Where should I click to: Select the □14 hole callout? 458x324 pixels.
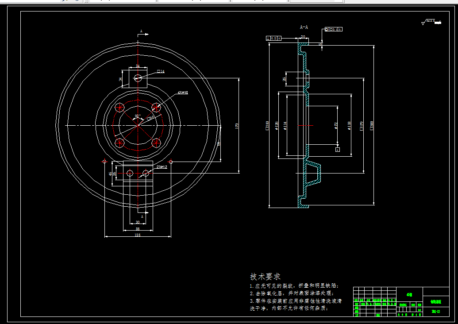click(161, 71)
